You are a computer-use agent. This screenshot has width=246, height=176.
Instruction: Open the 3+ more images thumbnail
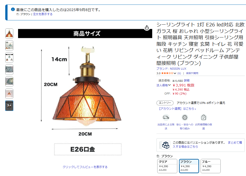9,106
